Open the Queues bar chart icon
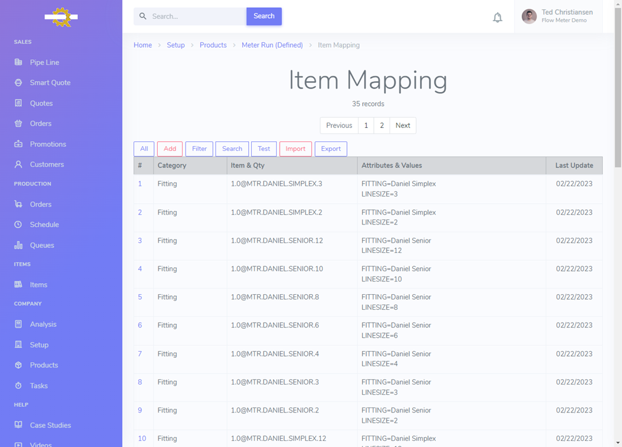The width and height of the screenshot is (622, 447). click(x=18, y=245)
